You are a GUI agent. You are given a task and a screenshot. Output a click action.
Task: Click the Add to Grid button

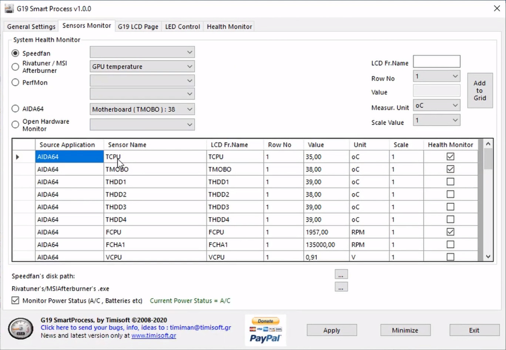(480, 91)
